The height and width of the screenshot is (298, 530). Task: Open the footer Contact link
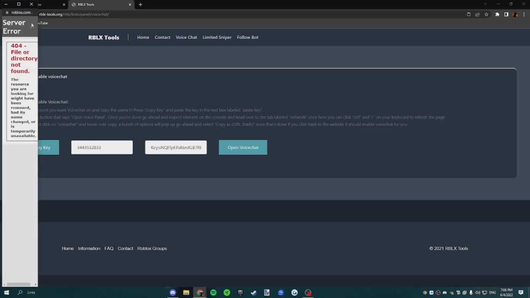(x=125, y=248)
